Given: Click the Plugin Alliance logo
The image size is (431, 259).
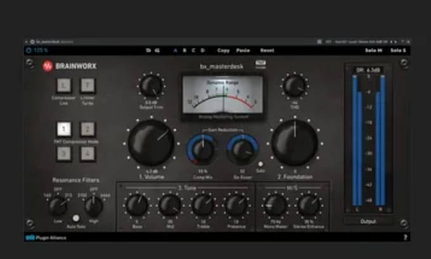Looking at the screenshot, I should (x=46, y=237).
